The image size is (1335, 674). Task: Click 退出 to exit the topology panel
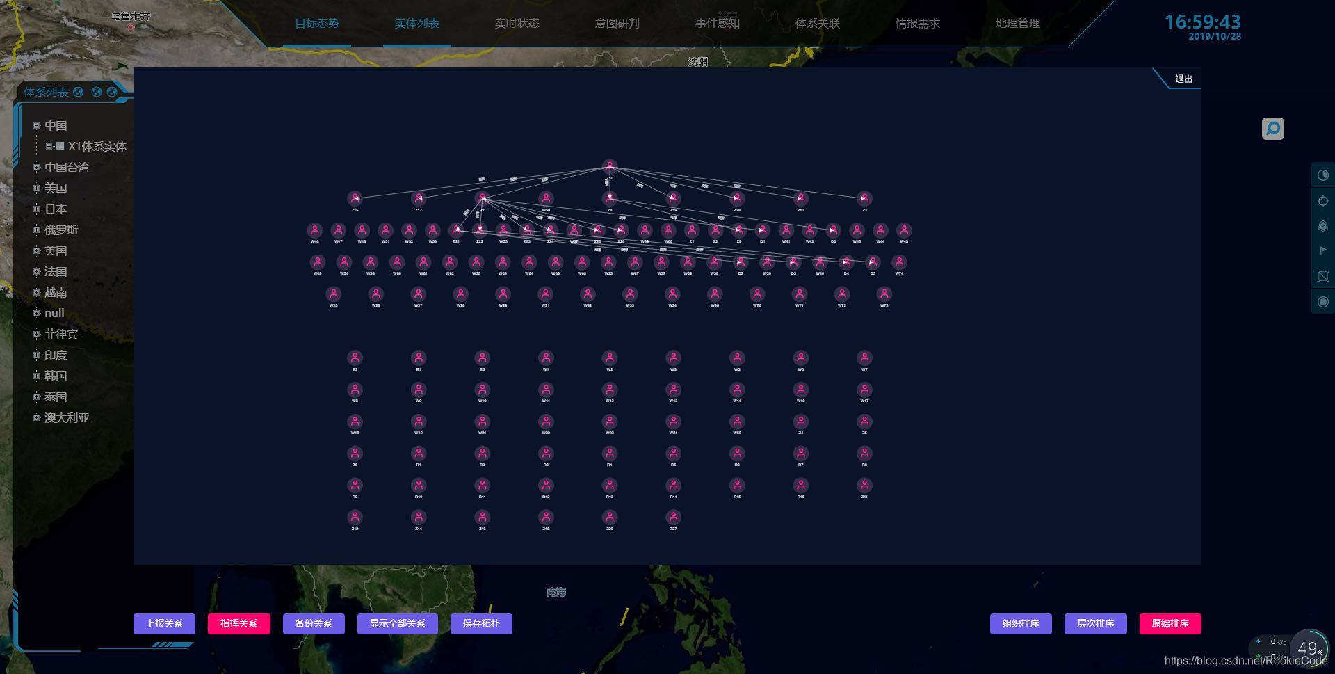click(1183, 79)
